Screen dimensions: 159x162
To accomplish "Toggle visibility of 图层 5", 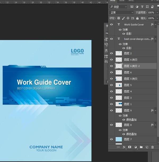I will 112,85.
